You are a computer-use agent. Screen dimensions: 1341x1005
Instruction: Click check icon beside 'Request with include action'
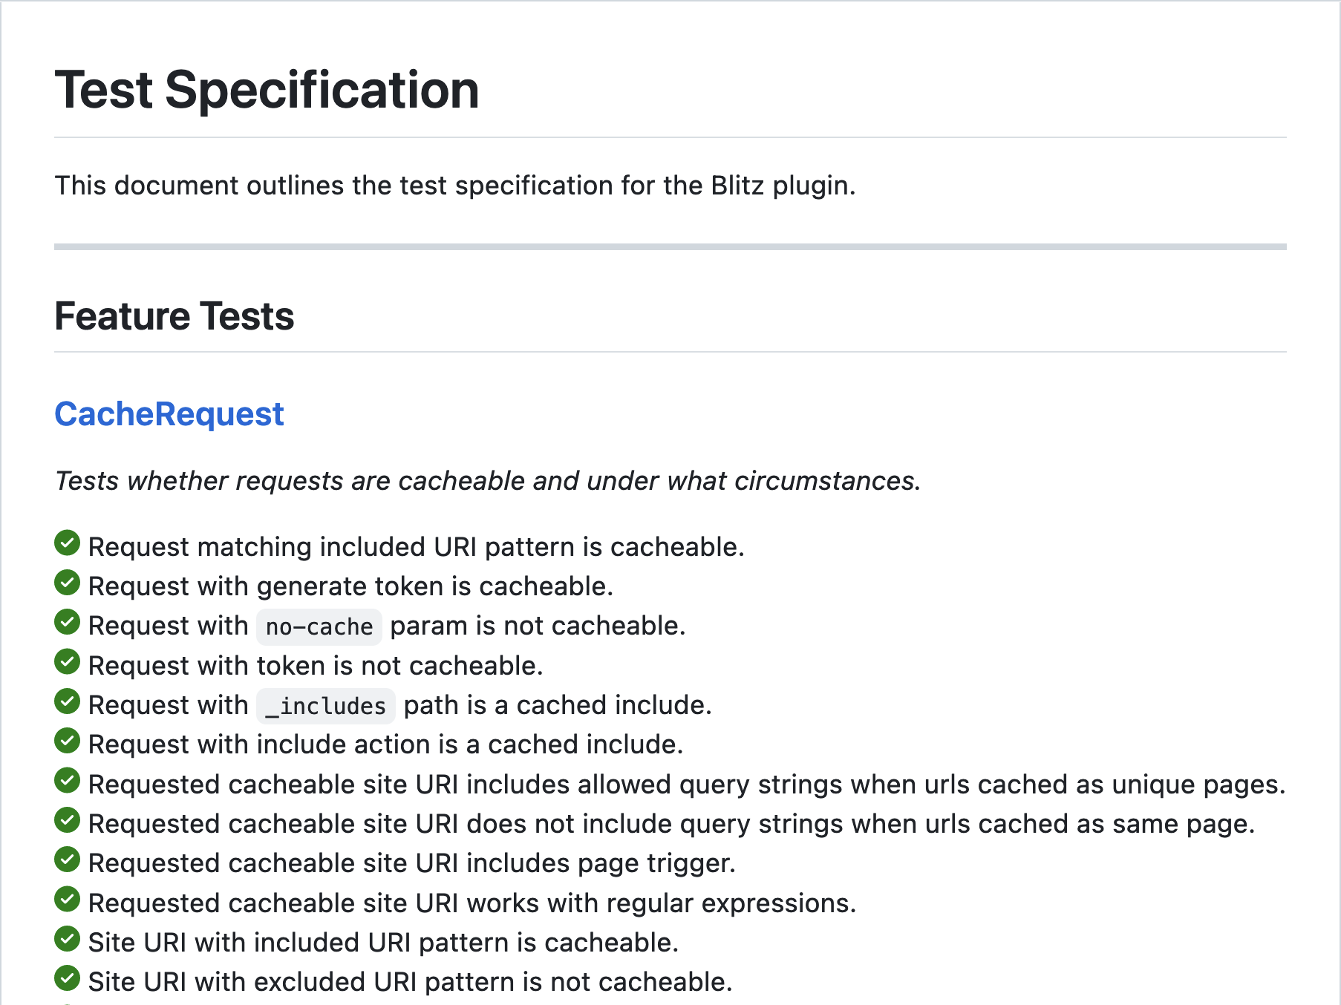pyautogui.click(x=67, y=741)
